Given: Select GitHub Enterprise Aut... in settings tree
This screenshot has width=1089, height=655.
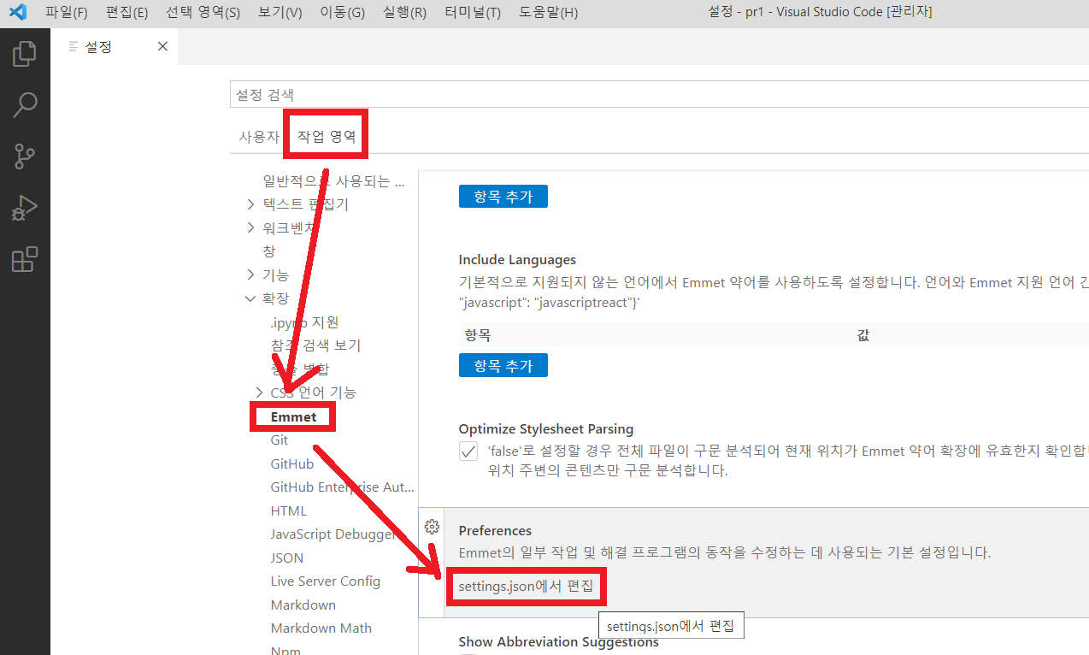Looking at the screenshot, I should click(x=342, y=487).
